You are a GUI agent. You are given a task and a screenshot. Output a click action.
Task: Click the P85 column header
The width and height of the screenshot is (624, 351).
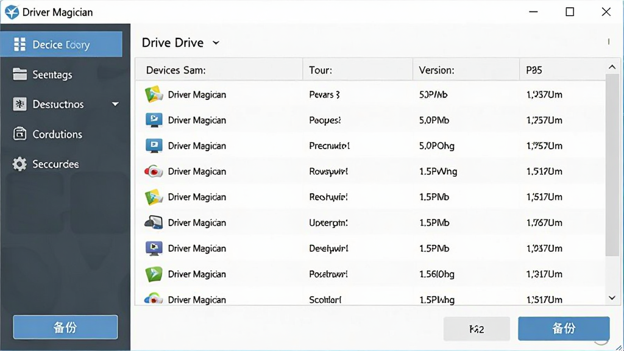point(562,70)
